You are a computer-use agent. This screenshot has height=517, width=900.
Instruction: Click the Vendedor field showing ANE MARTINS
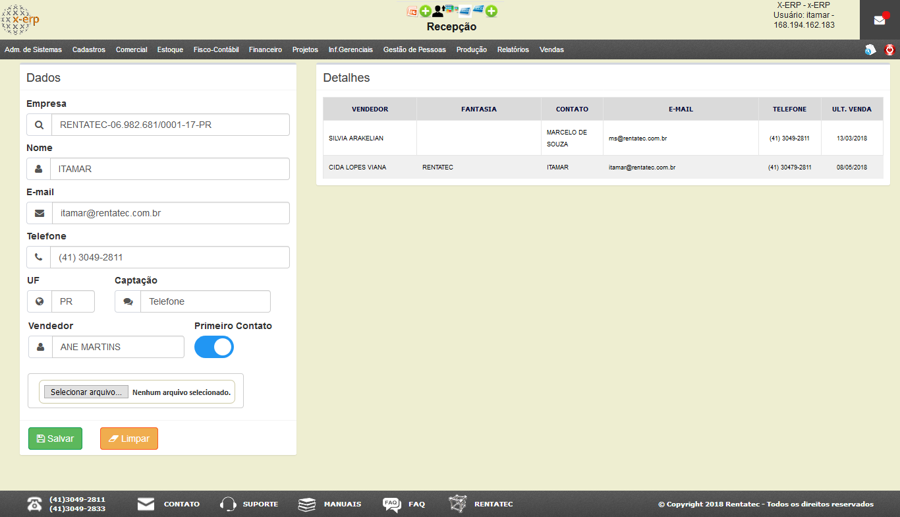[x=119, y=347]
